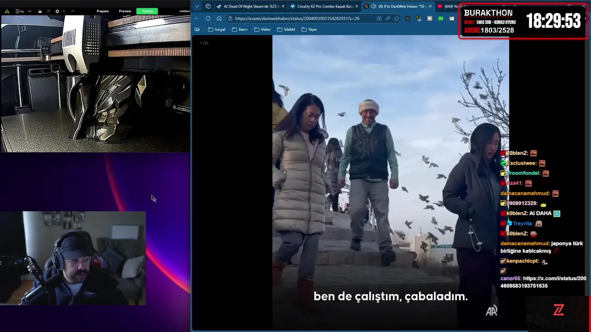The height and width of the screenshot is (332, 591).
Task: Select the X'te DarkWeb Haber tab
Action: [397, 6]
